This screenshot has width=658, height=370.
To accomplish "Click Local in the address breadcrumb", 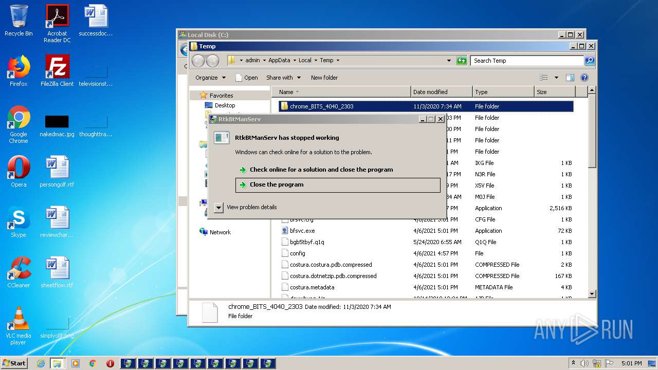I will coord(305,61).
